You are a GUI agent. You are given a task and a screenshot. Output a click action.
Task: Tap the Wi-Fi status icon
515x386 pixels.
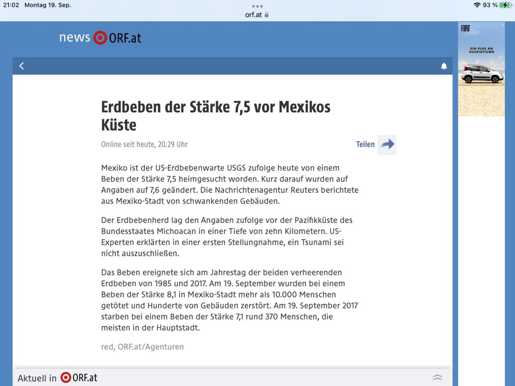tap(477, 5)
